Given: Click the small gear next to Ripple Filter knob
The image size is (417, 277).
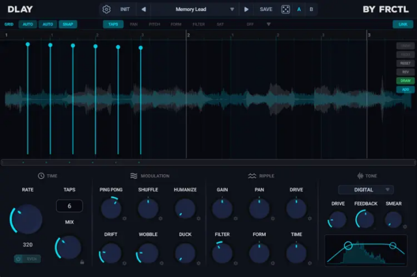Looking at the screenshot, I should pyautogui.click(x=236, y=263).
